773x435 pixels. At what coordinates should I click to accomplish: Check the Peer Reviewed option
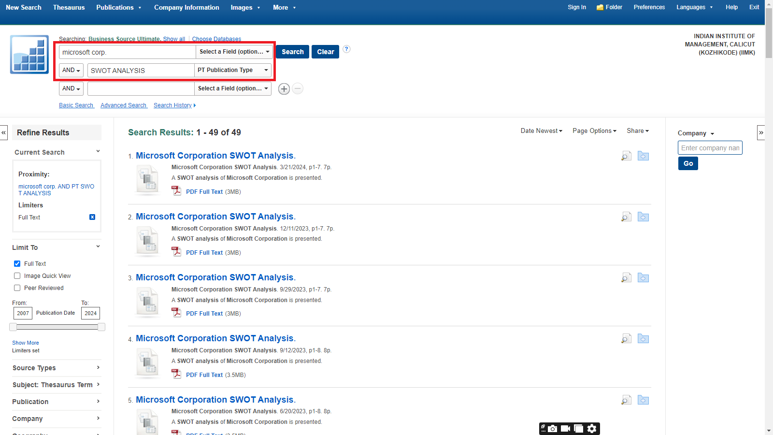[17, 288]
